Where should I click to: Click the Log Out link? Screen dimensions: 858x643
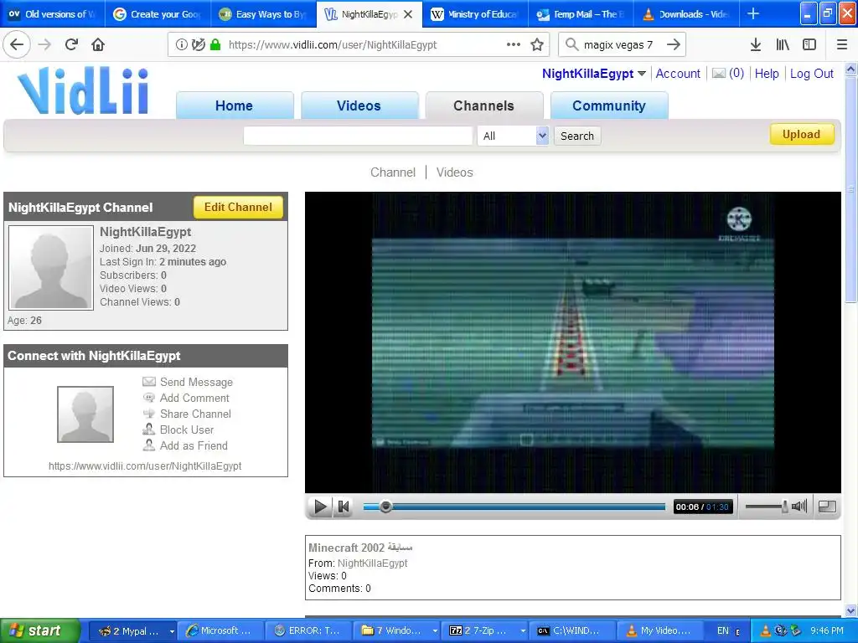pos(811,74)
